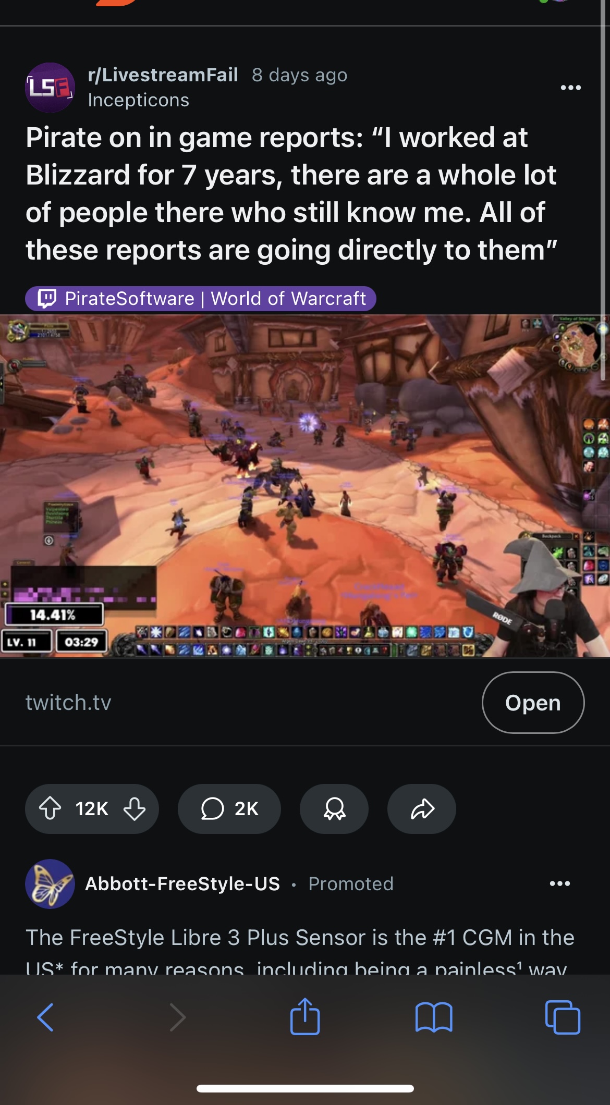Go forward with Safari forward chevron
The image size is (610, 1105).
177,1017
